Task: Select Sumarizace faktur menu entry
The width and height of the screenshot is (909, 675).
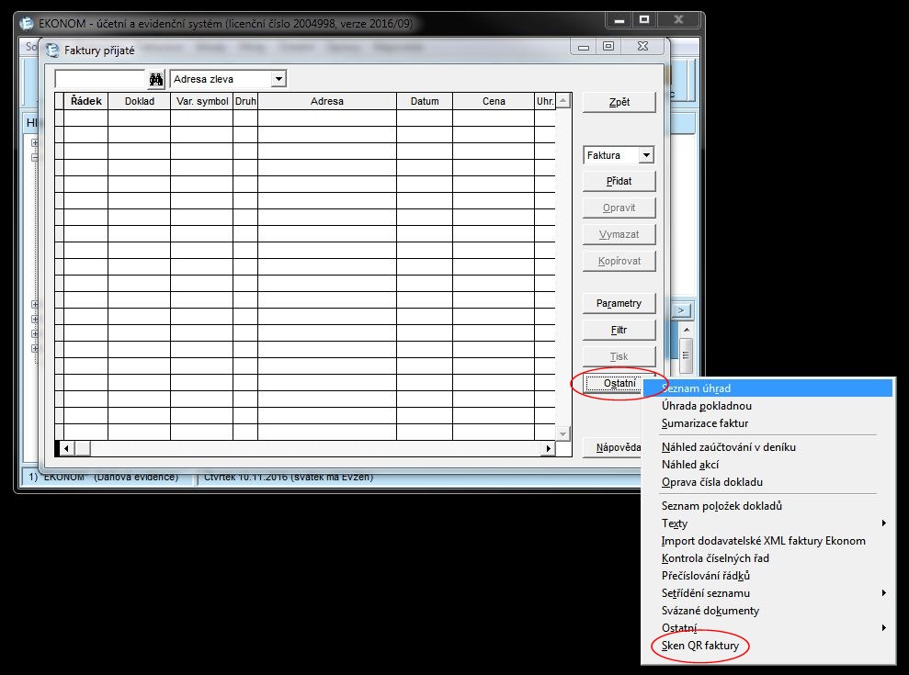Action: point(768,423)
